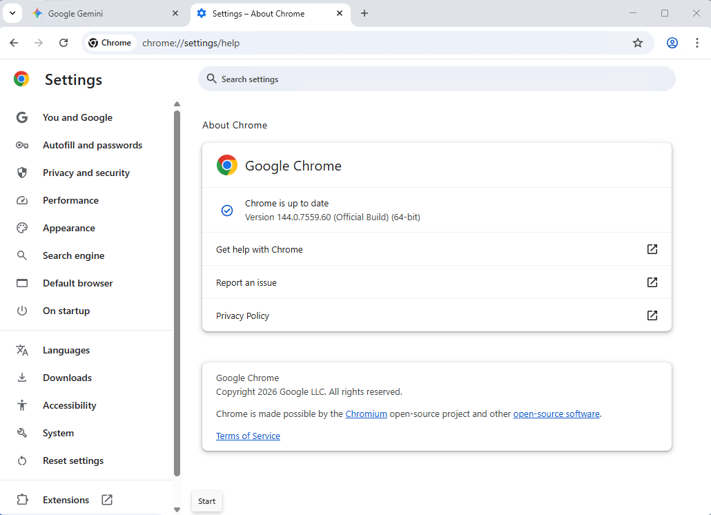Close the Google Gemini tab
The height and width of the screenshot is (515, 711).
click(x=175, y=14)
